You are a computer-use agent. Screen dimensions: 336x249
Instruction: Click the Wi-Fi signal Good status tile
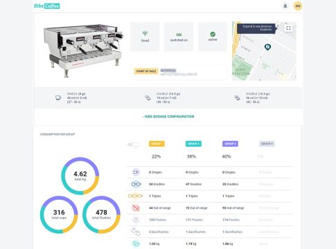click(145, 37)
